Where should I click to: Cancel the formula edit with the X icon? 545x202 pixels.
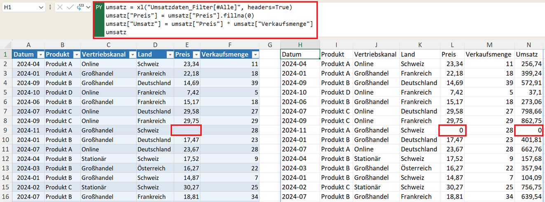pos(60,7)
